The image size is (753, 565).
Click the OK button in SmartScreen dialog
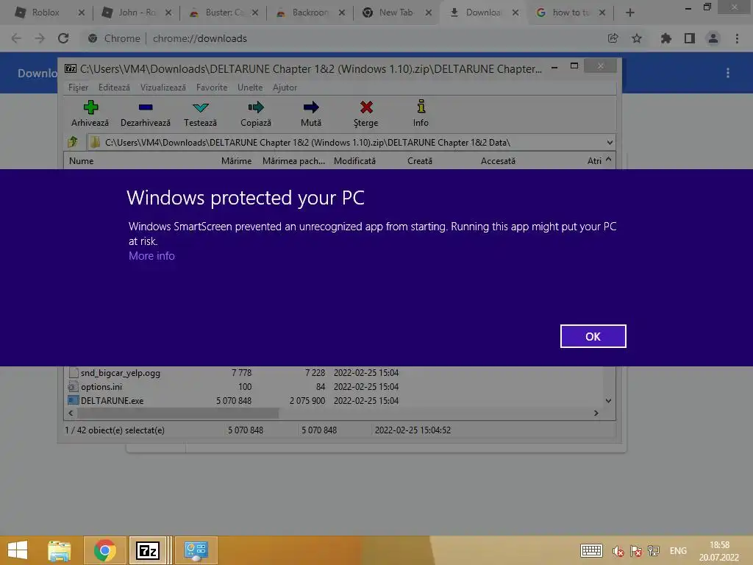tap(593, 336)
